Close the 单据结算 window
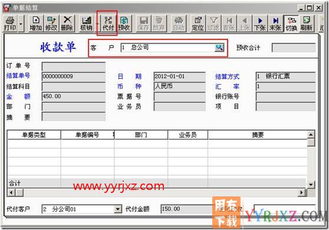Screen dimensions: 329x230 [318, 8]
